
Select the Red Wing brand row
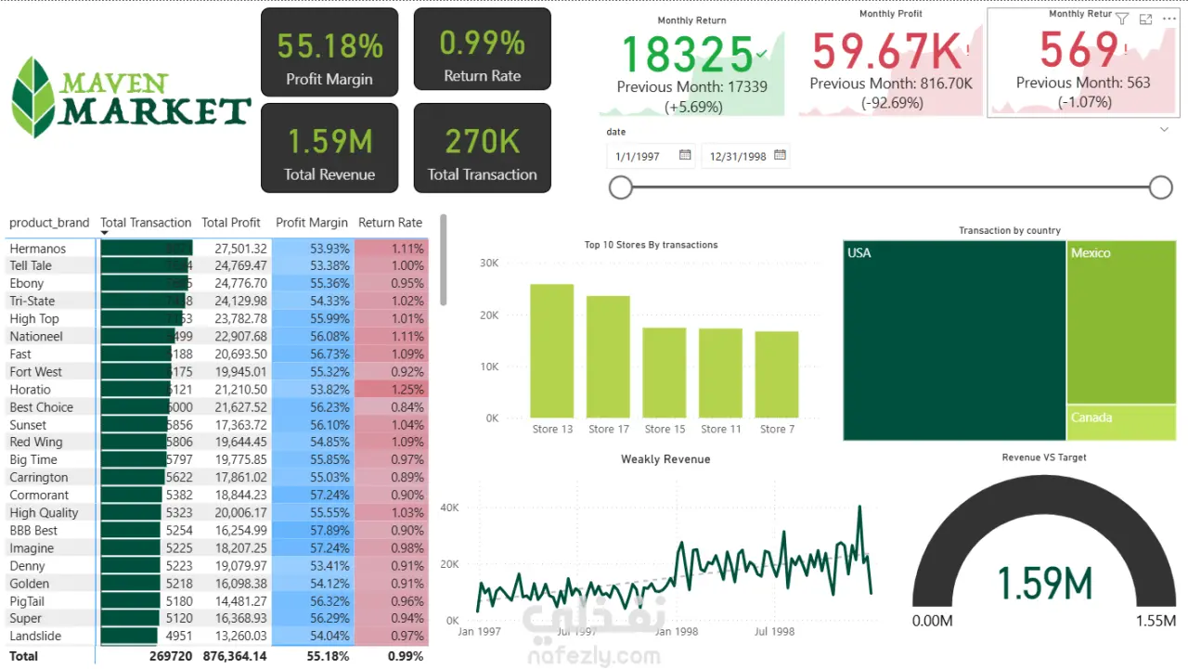click(217, 442)
